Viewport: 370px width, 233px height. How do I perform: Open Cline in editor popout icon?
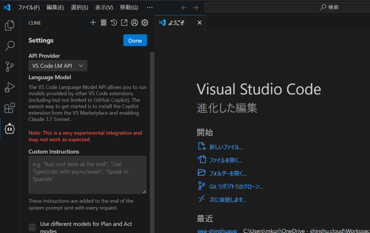(x=124, y=22)
